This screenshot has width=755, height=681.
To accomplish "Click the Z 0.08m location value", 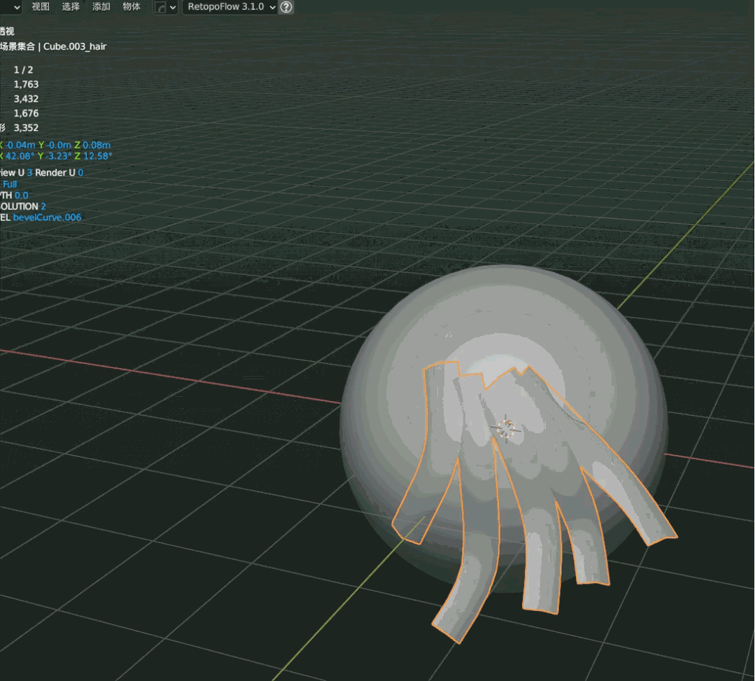I will pyautogui.click(x=92, y=145).
